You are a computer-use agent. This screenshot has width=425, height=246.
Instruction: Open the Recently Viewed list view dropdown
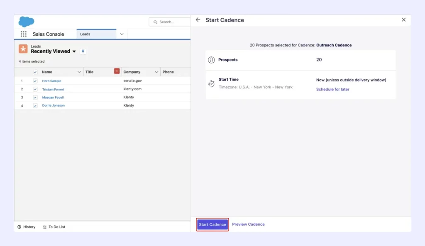coord(74,51)
